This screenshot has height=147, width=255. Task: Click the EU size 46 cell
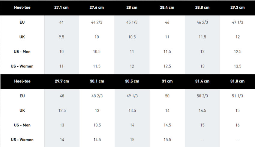tap(167, 22)
